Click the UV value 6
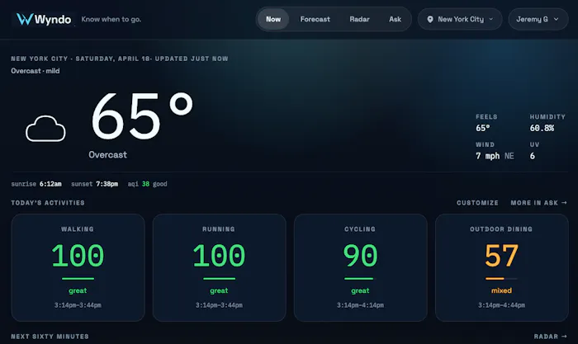Viewport: 578px width, 344px height. click(x=533, y=156)
